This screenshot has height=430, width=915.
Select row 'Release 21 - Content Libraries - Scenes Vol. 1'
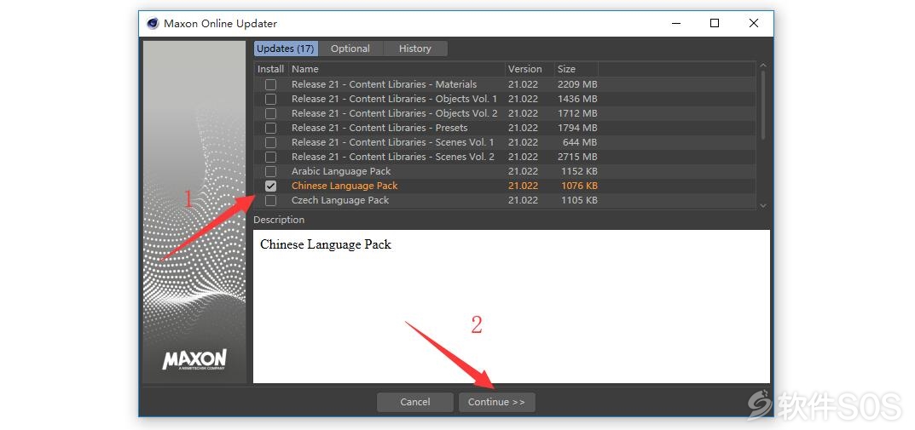(x=505, y=143)
